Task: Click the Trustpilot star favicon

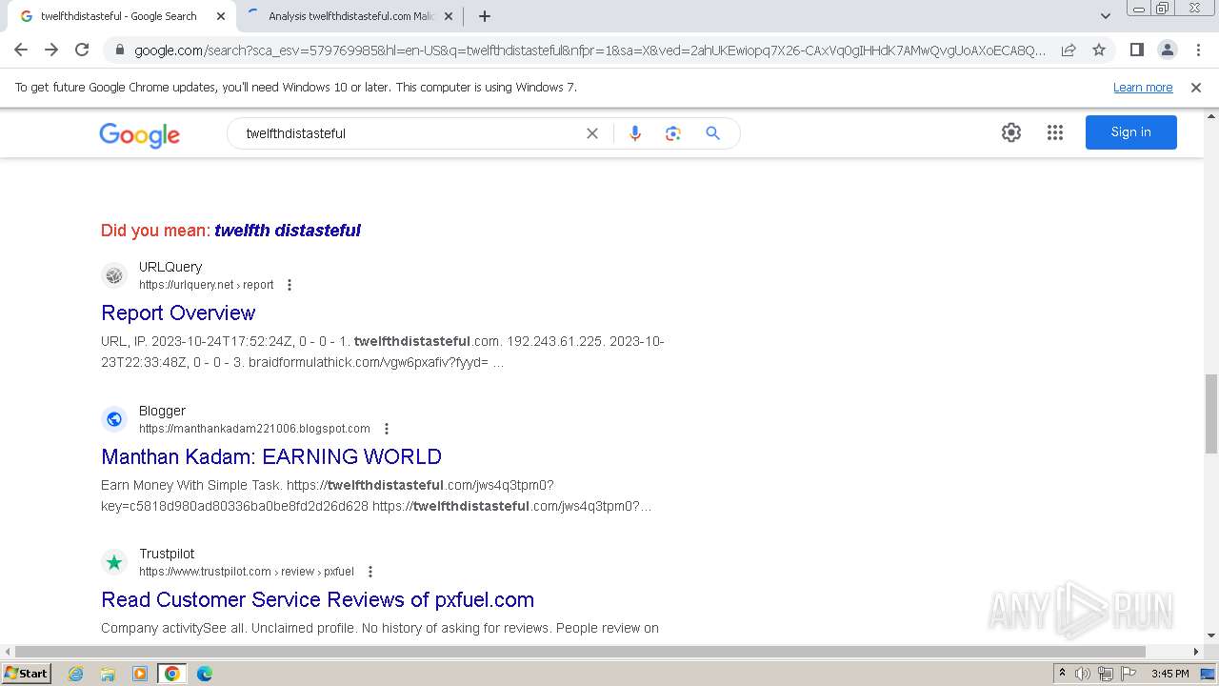Action: click(114, 562)
